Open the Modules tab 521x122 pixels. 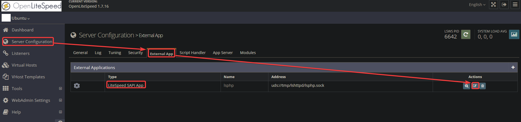pos(248,53)
